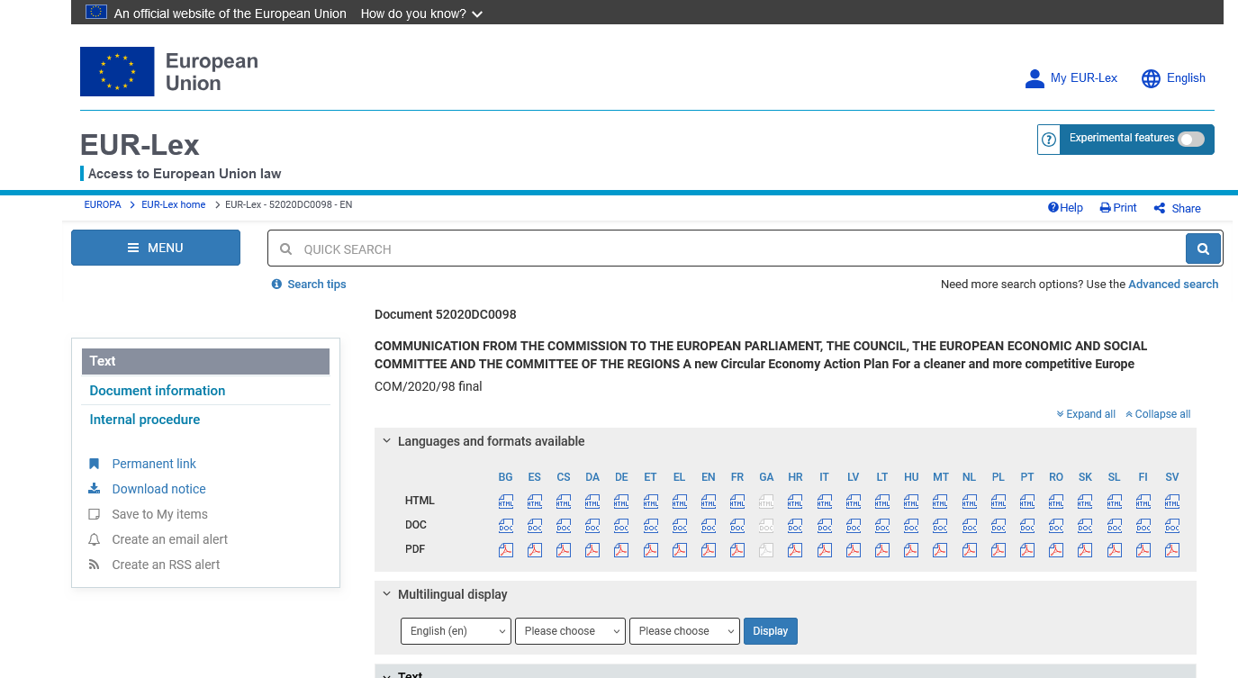This screenshot has width=1238, height=678.
Task: Open the Help link
Action: [x=1065, y=207]
